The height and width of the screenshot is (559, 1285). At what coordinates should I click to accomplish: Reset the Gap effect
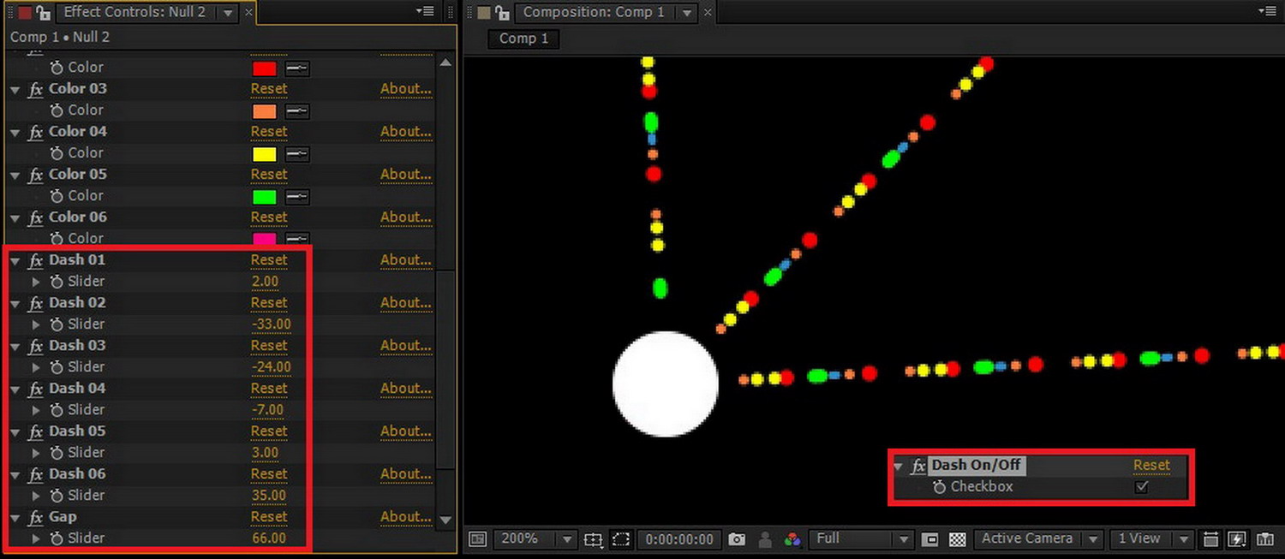269,517
